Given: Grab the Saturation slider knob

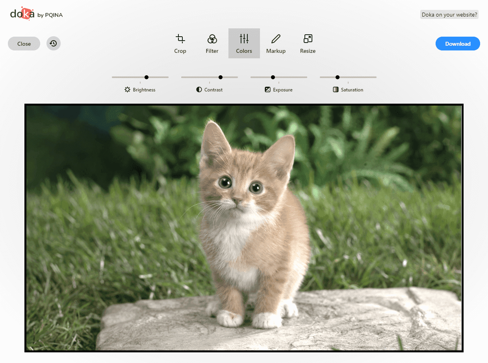Looking at the screenshot, I should pyautogui.click(x=338, y=77).
